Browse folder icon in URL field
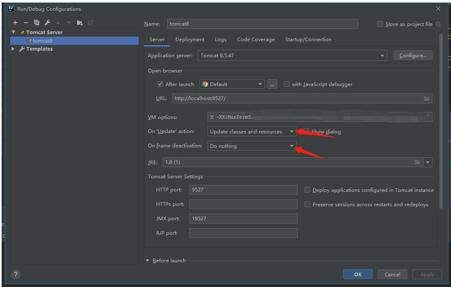Screen dimensions: 451x287 tap(427, 99)
